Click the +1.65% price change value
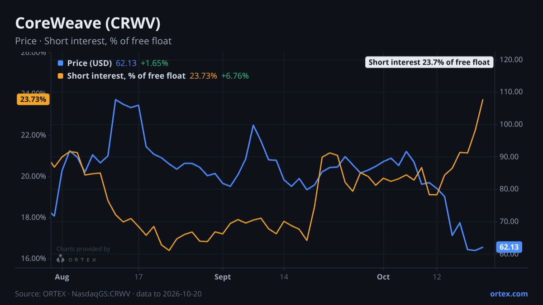The image size is (543, 305). tap(154, 63)
